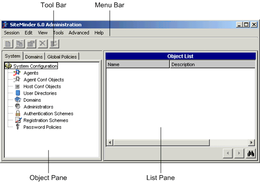Click the Agent Conf Objects icon
260x182 pixels.
point(17,80)
